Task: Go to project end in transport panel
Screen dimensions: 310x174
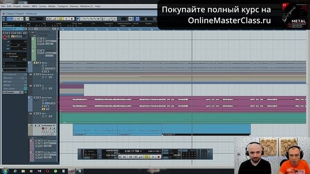Action: point(136,157)
